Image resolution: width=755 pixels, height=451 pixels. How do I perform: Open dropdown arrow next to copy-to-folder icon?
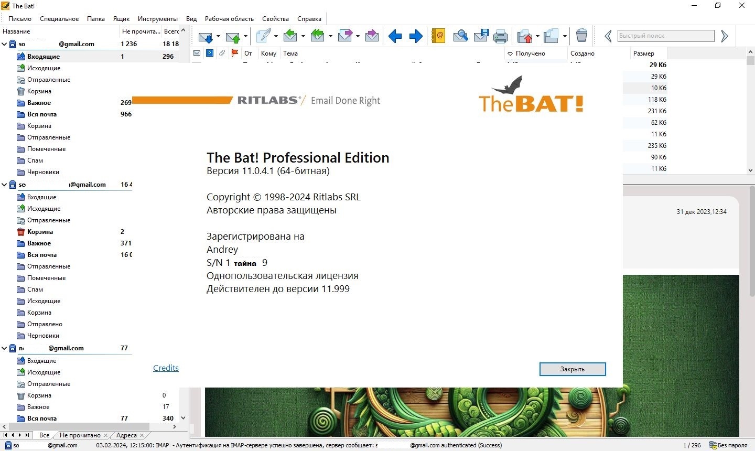[565, 36]
